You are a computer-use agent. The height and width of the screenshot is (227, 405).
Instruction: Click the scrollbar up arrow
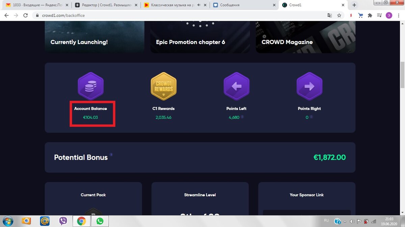point(402,23)
